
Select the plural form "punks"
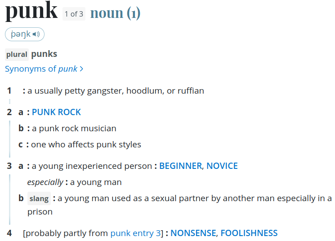click(44, 54)
